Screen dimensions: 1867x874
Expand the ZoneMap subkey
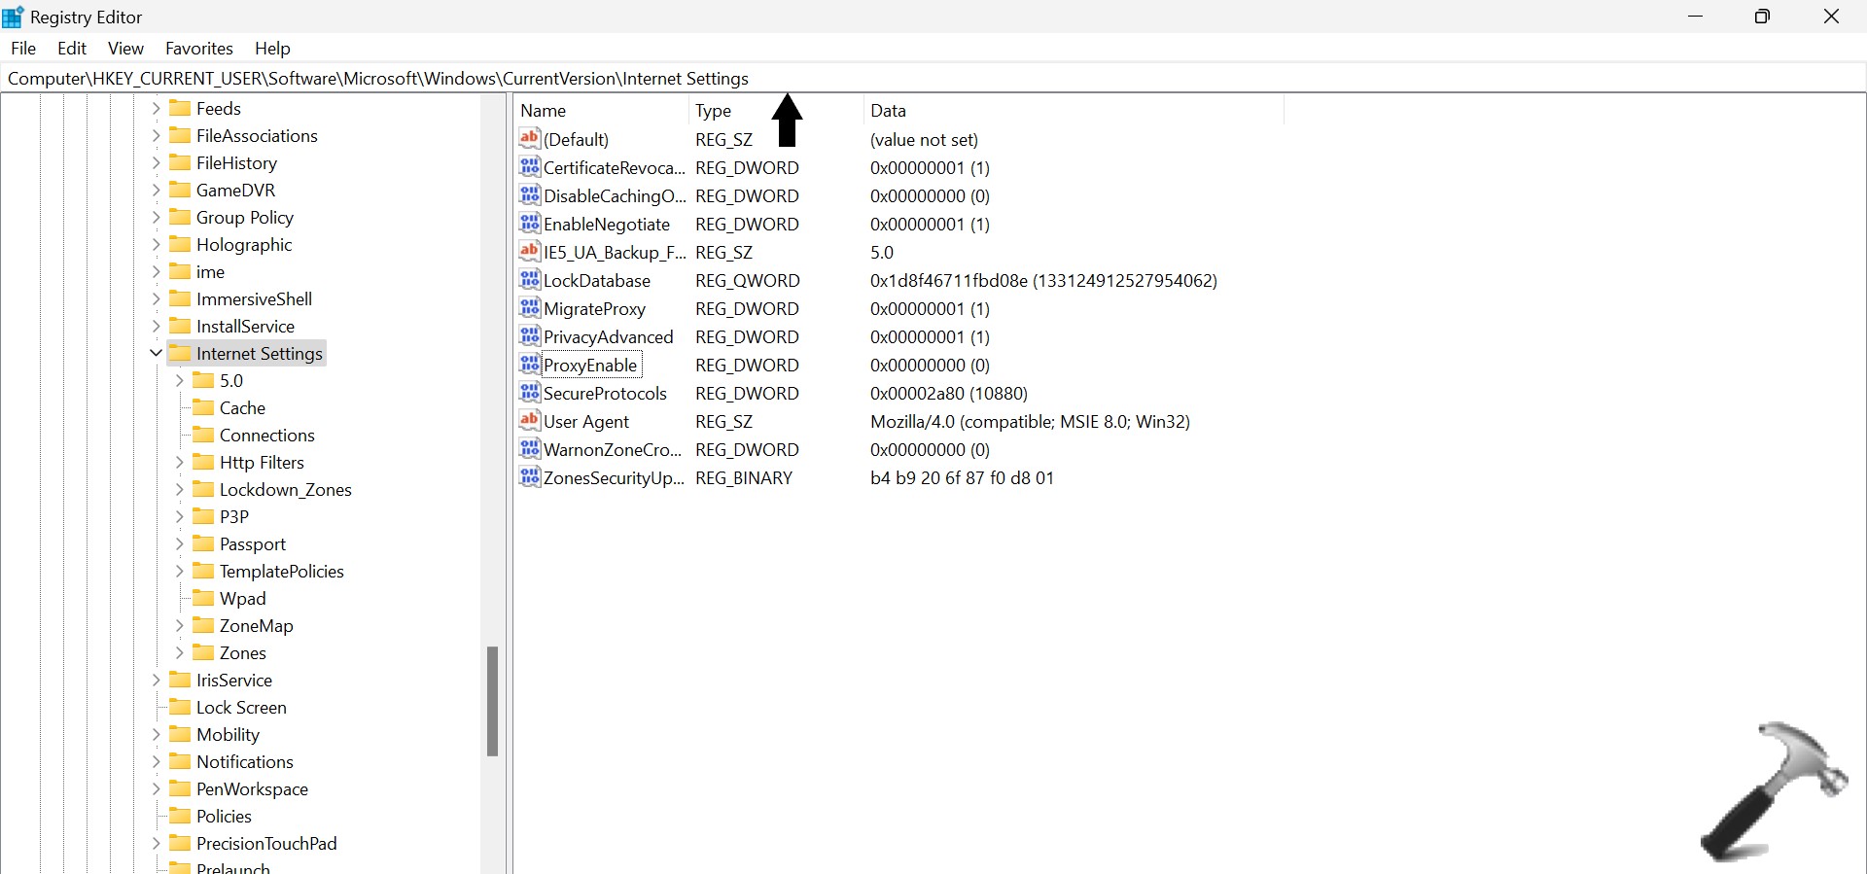tap(179, 625)
